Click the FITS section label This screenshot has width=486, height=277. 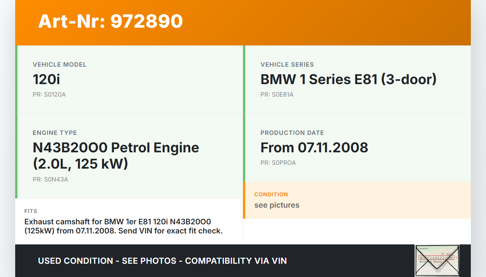click(x=31, y=211)
